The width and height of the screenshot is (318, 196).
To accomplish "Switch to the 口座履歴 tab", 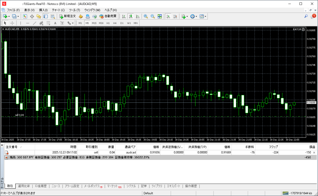I will [x=41, y=186].
